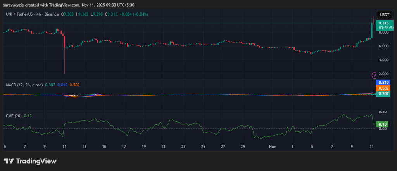This screenshot has width=397, height=171.
Task: Click the UNI / TetherUS symbol title
Action: coord(19,14)
